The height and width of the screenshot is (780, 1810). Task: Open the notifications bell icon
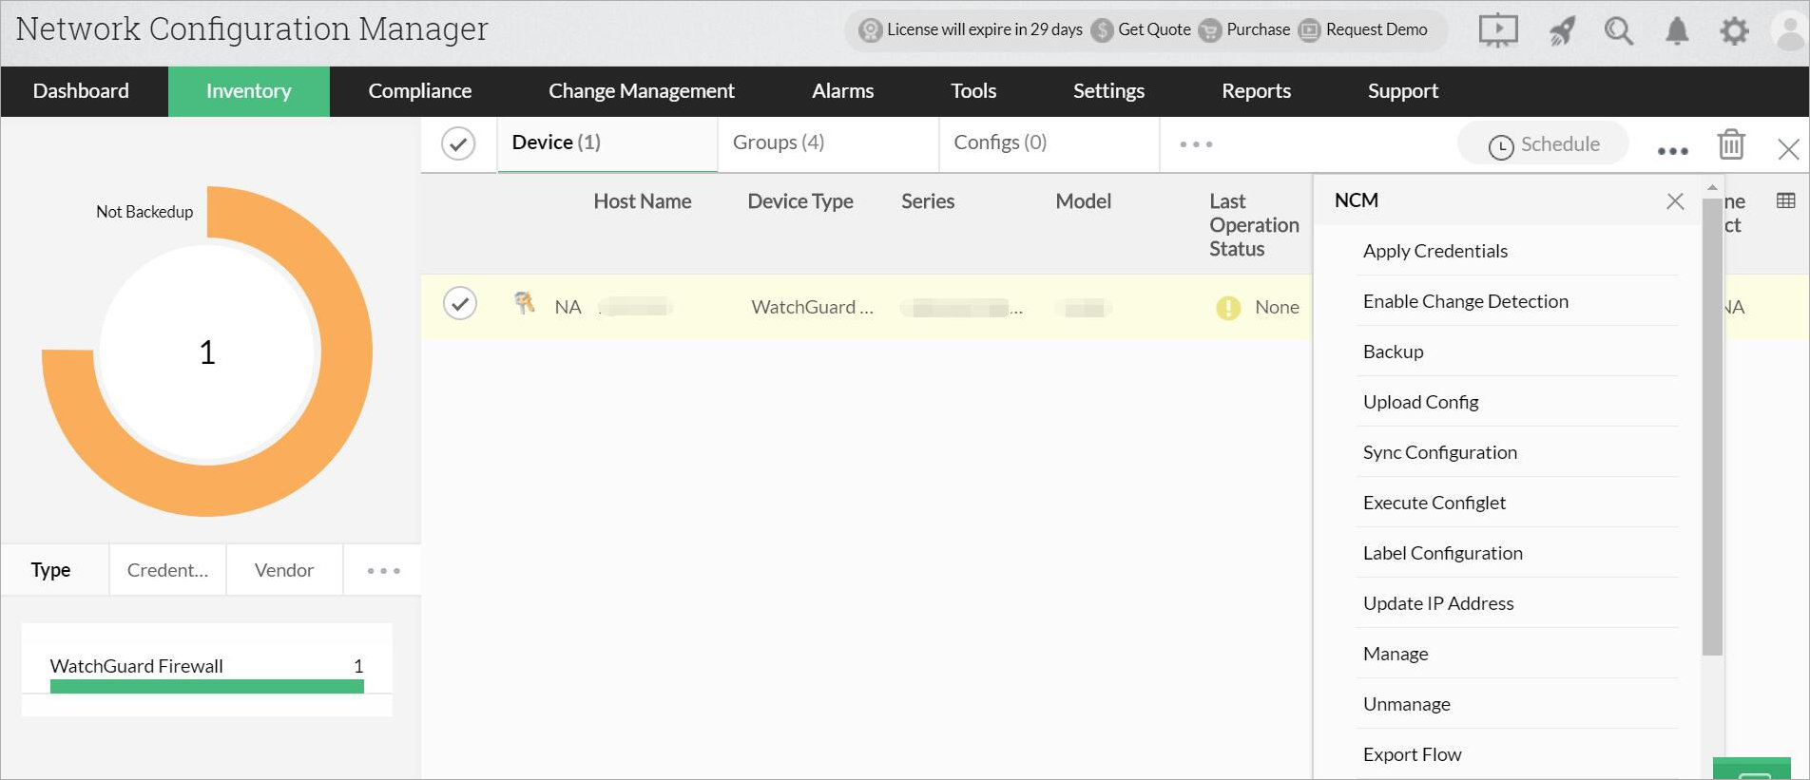click(1677, 31)
